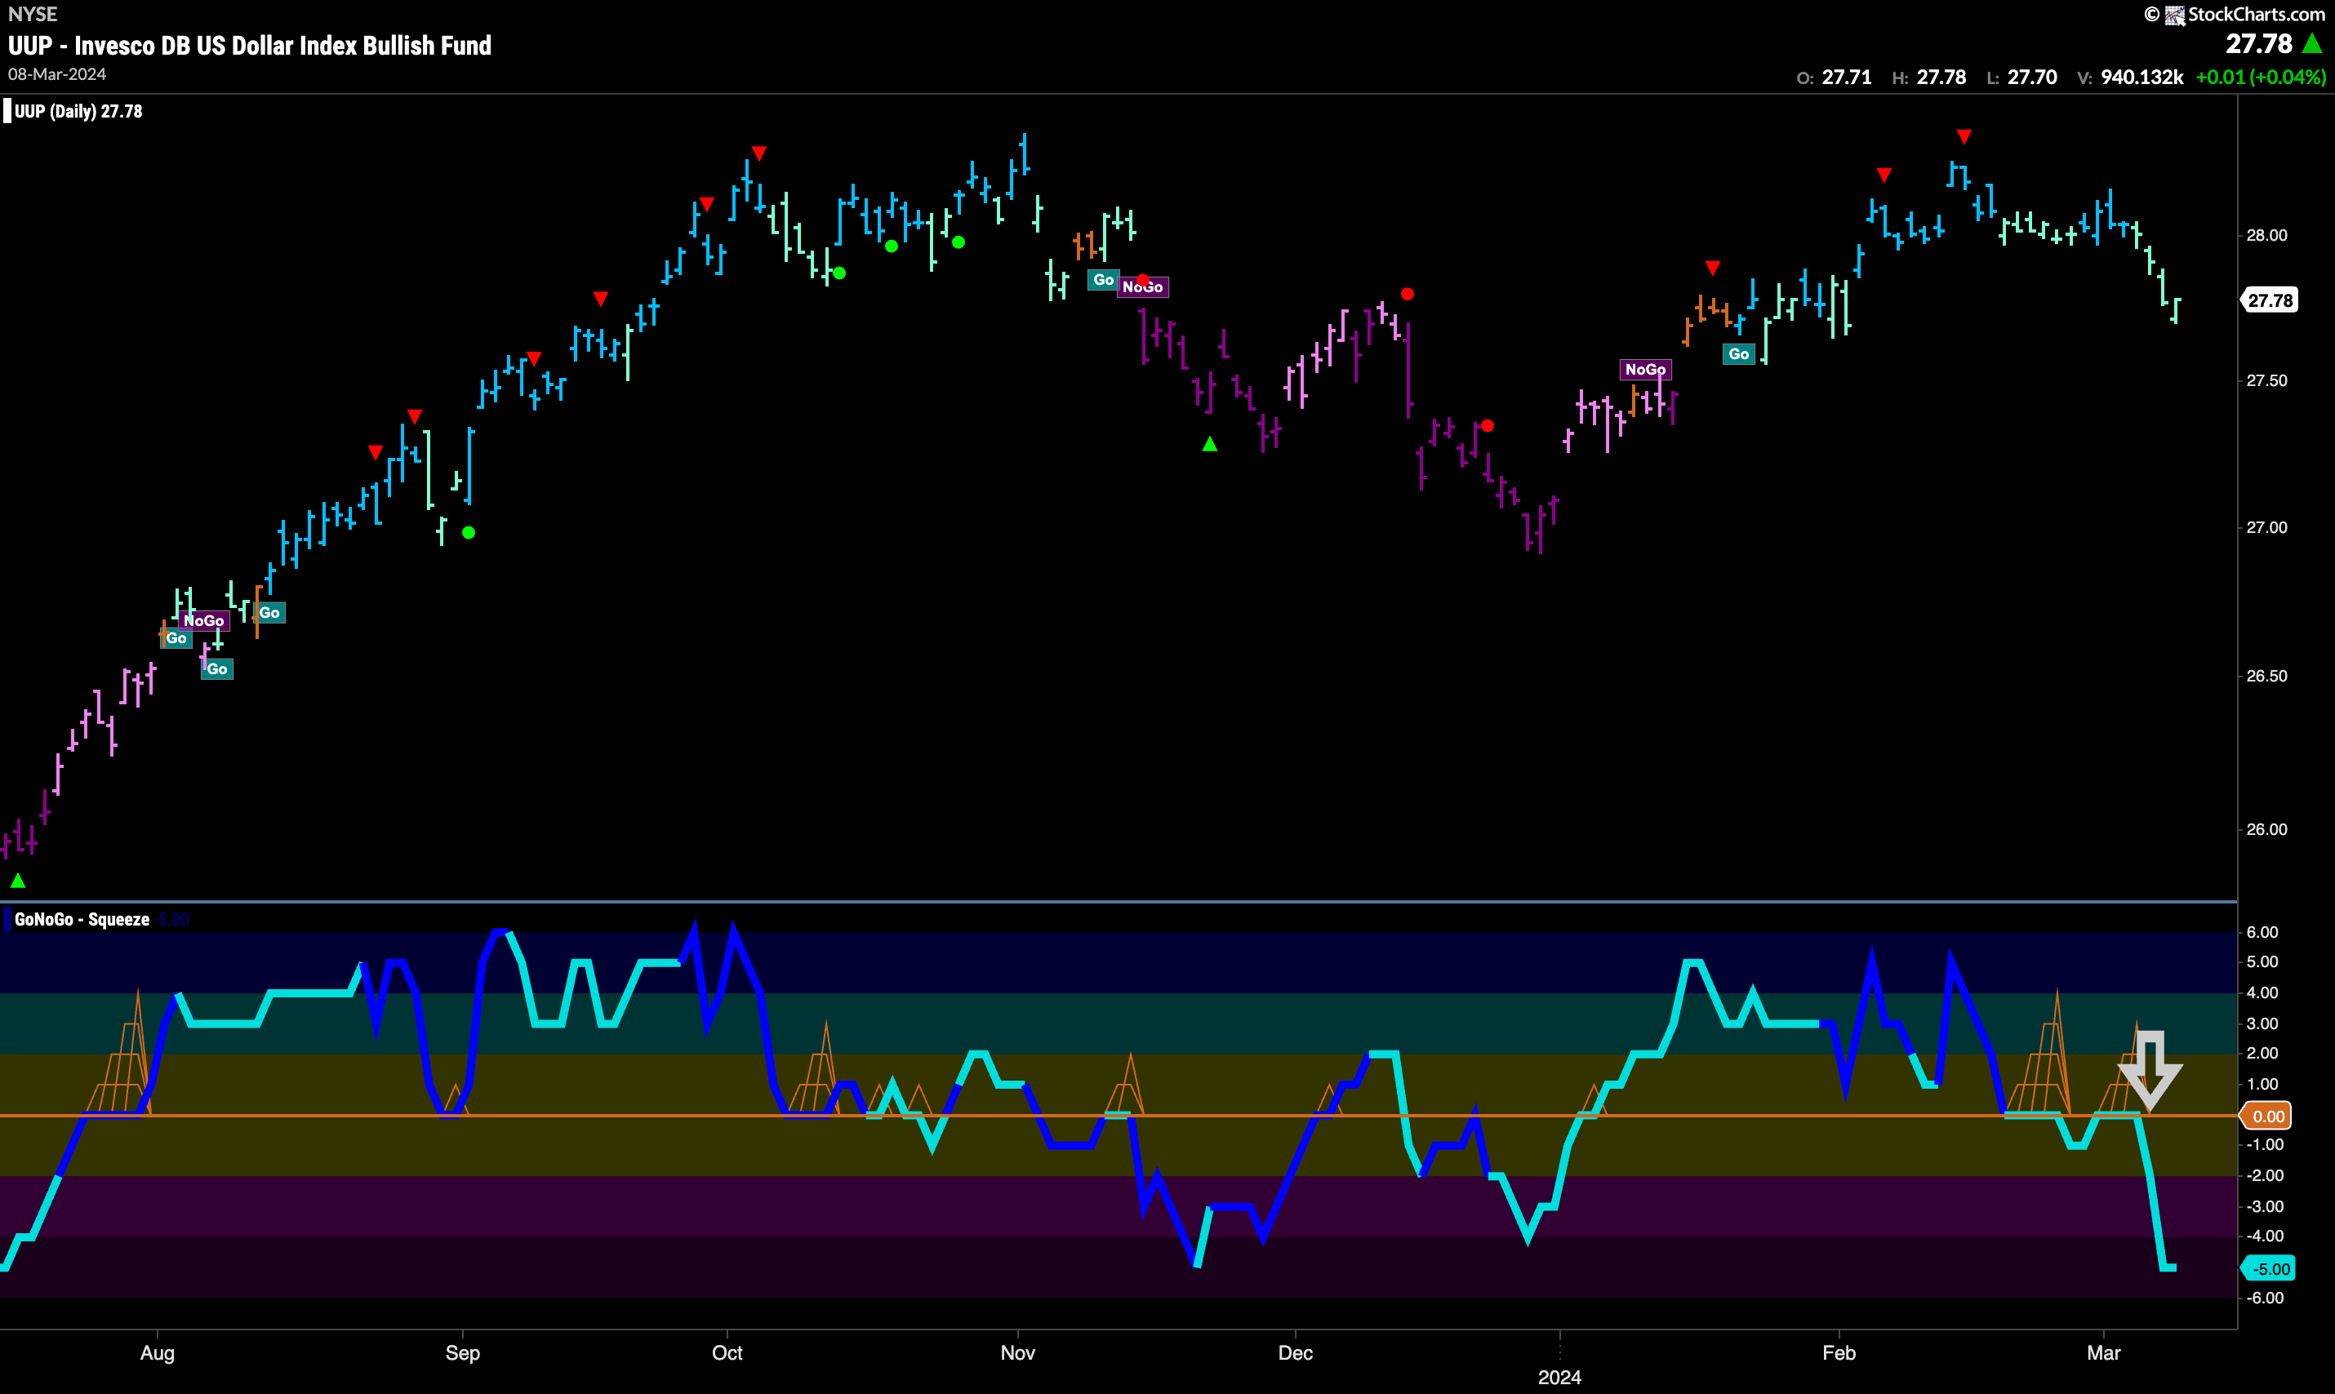
Task: Click the date 08-Mar-2024
Action: (57, 74)
